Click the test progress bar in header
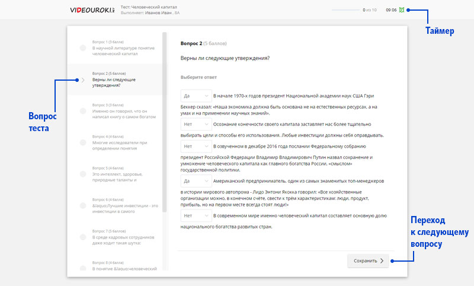Viewport: 474px width, 286px height. tap(345, 10)
